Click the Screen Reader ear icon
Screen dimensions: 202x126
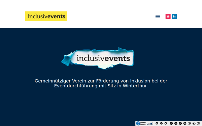(138, 123)
